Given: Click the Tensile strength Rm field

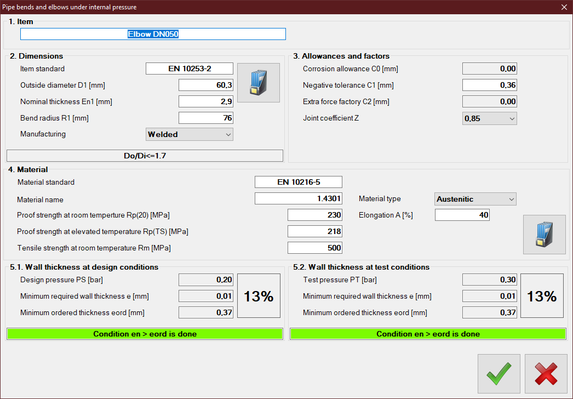Looking at the screenshot, I should (314, 248).
